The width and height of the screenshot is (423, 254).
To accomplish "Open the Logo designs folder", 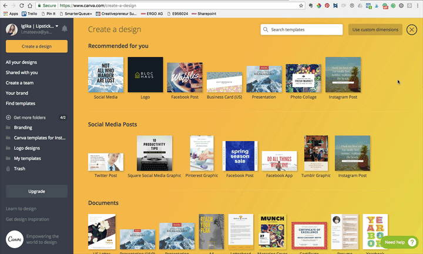I will 26,148.
